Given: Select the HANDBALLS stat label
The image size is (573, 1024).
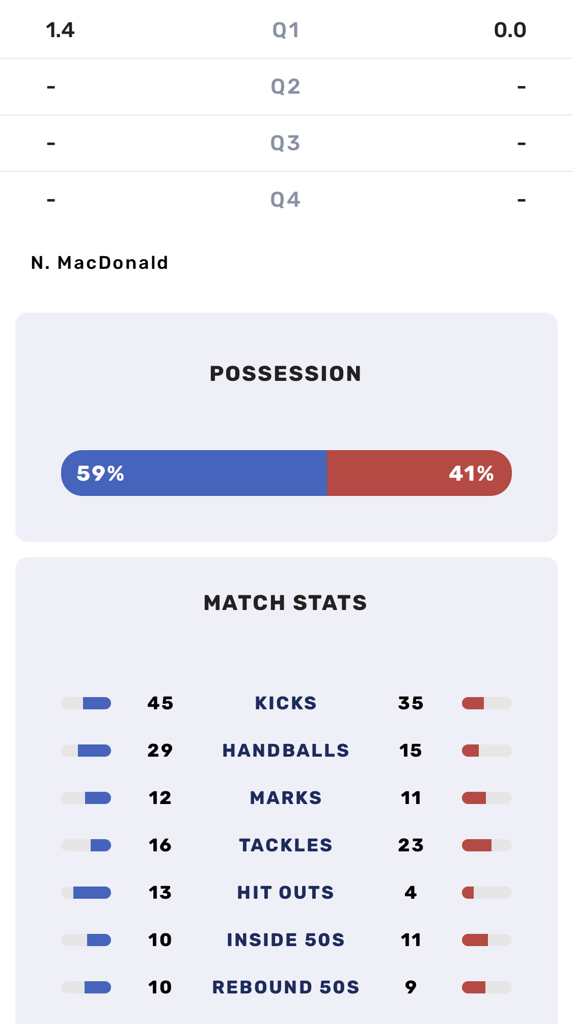Looking at the screenshot, I should tap(286, 751).
